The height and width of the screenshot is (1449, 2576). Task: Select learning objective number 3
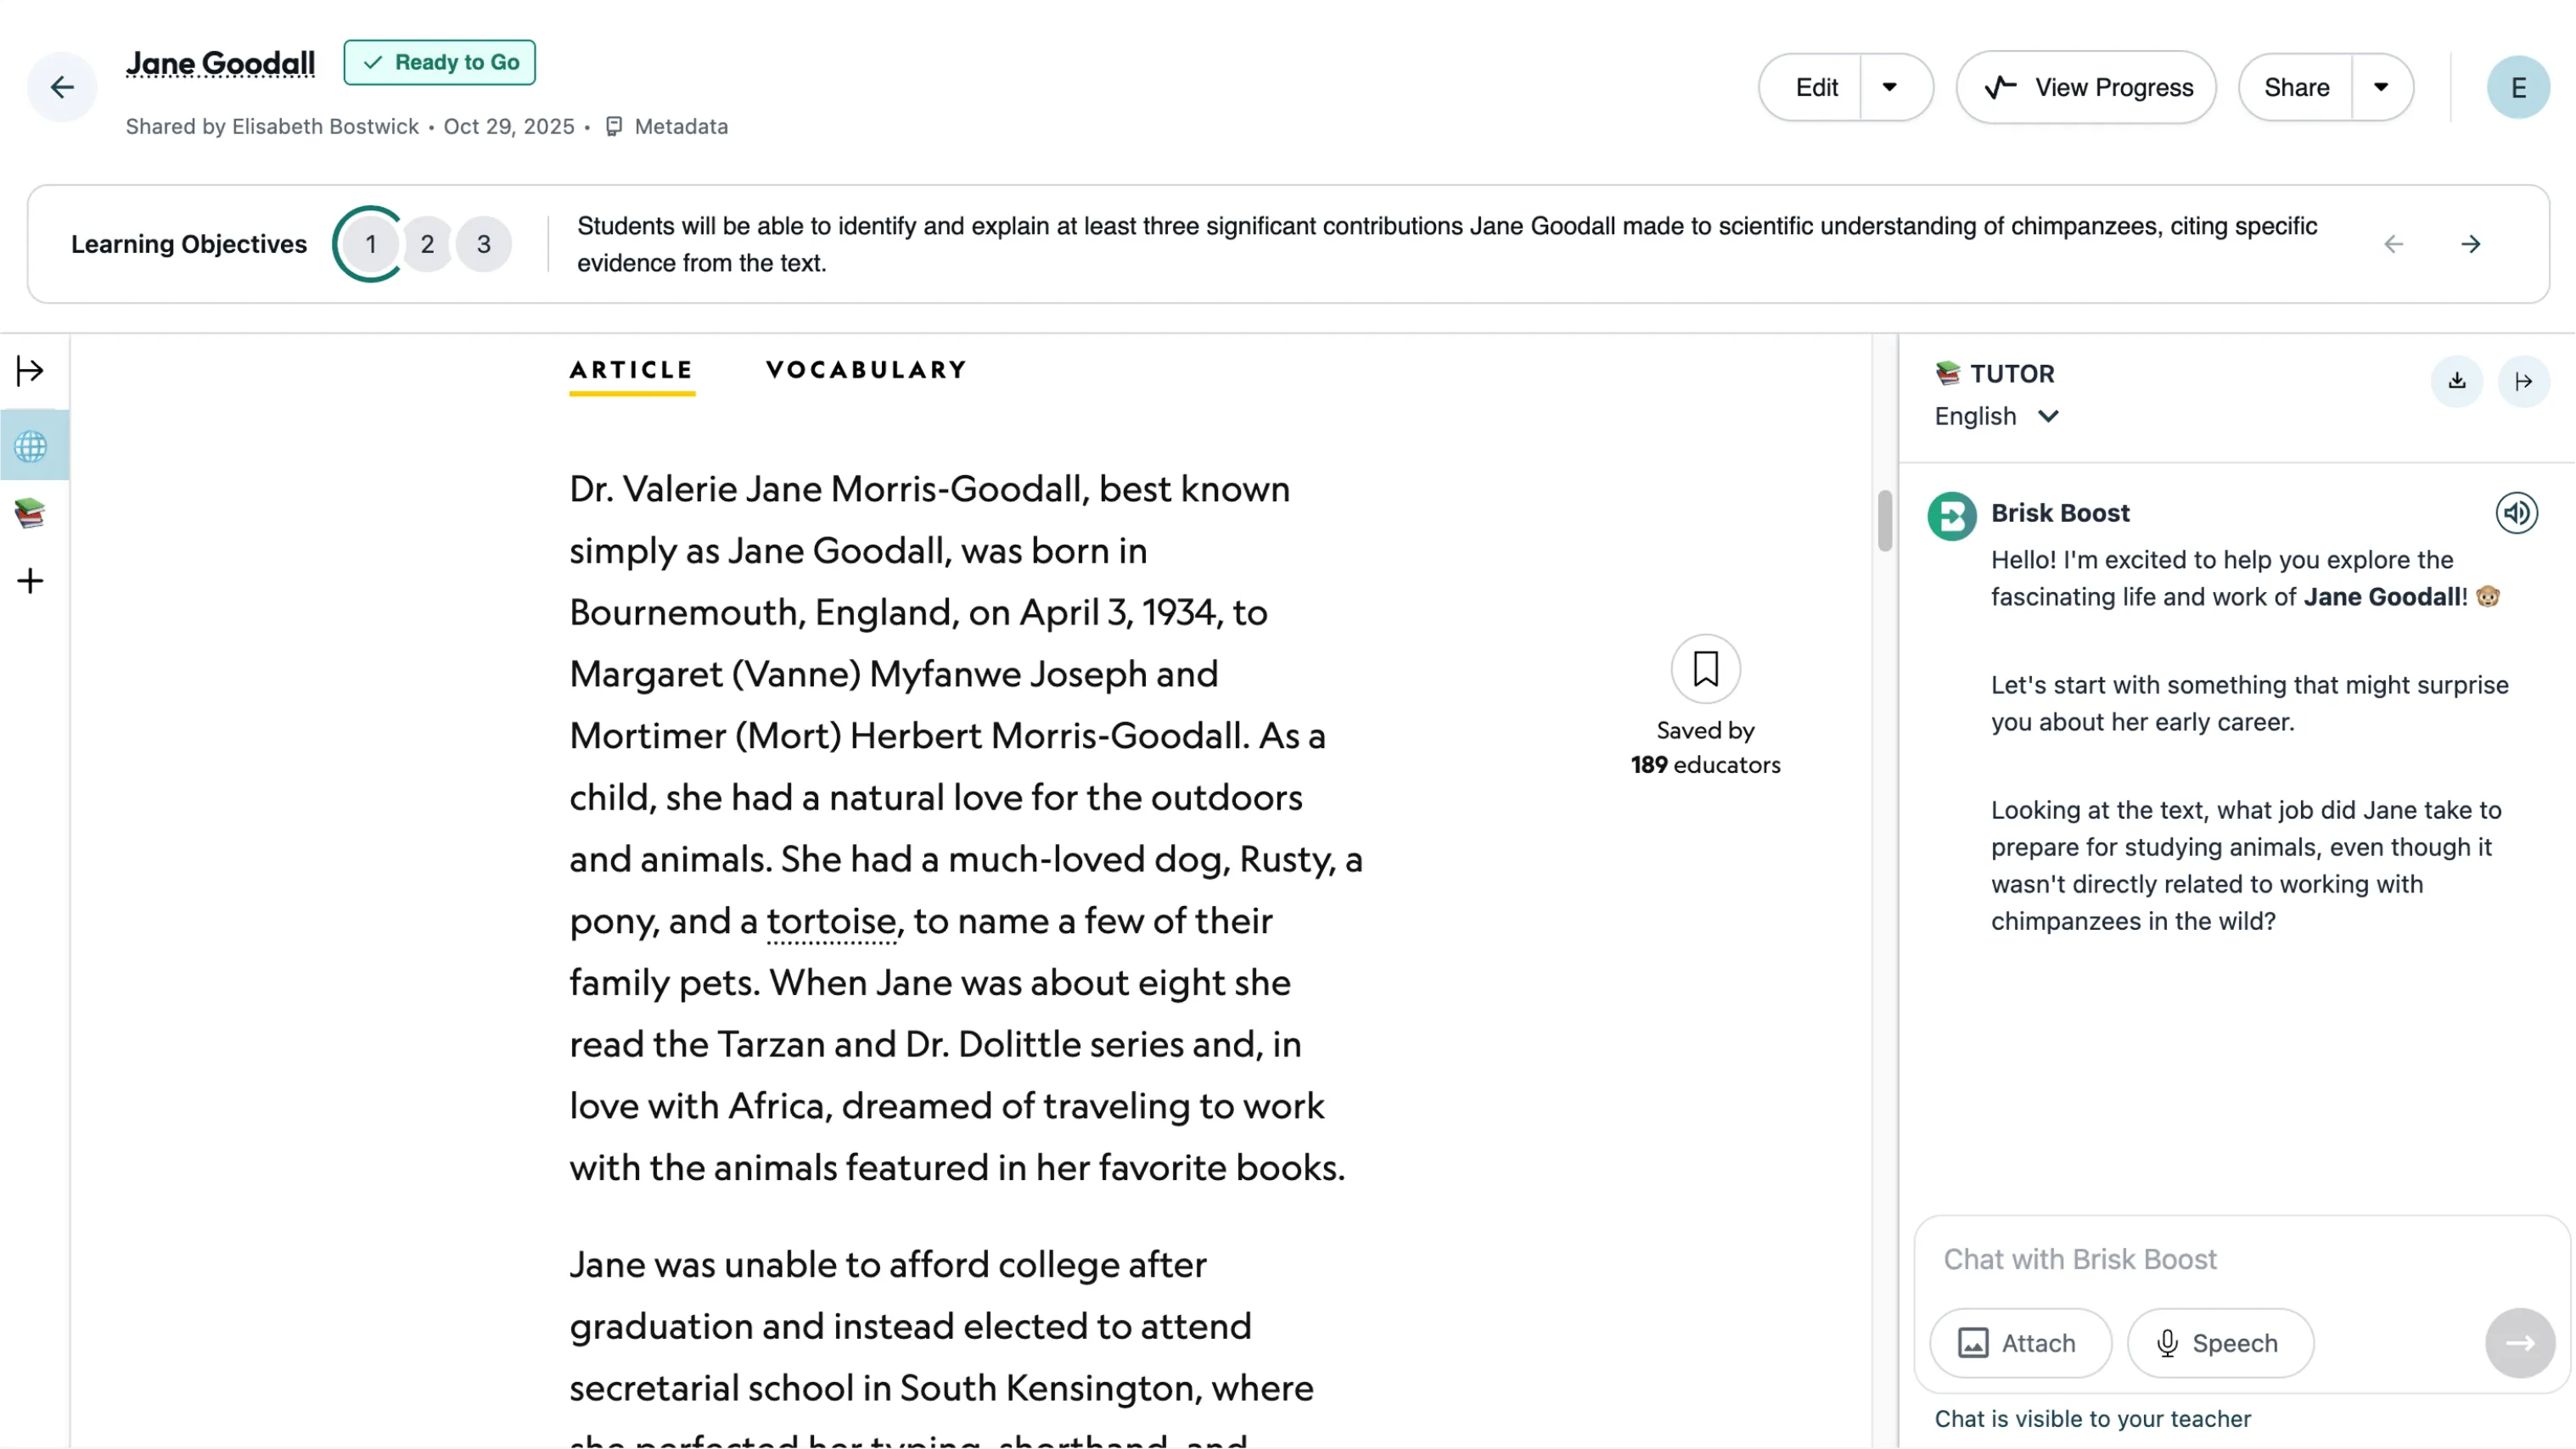pyautogui.click(x=484, y=243)
